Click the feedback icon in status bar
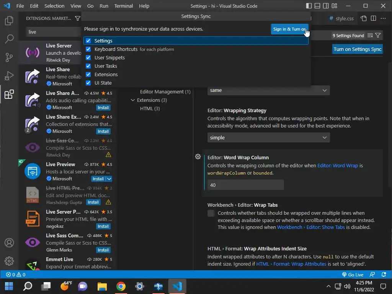392x294 pixels. coord(372,274)
